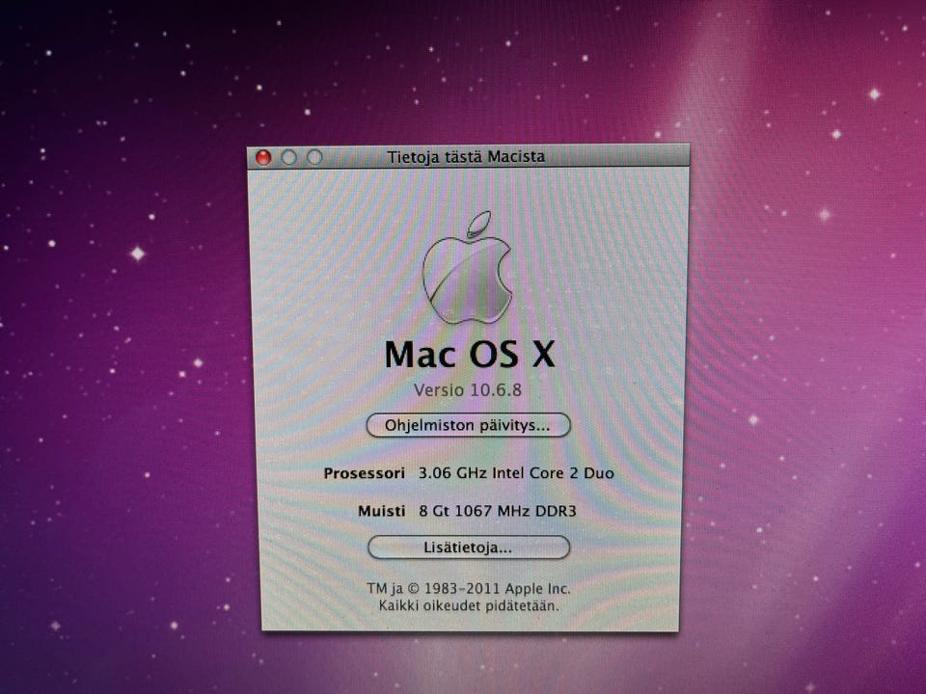The image size is (926, 694).
Task: Open Lisätietoja... for more info
Action: [469, 547]
